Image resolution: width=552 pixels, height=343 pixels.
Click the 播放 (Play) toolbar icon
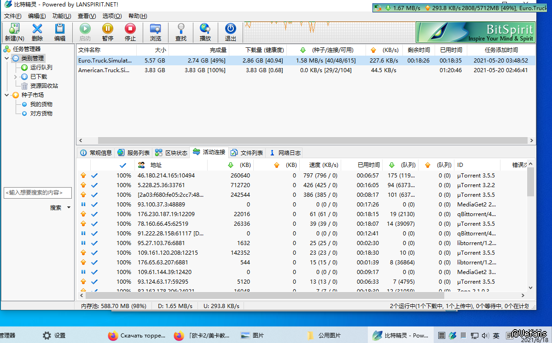tap(205, 29)
